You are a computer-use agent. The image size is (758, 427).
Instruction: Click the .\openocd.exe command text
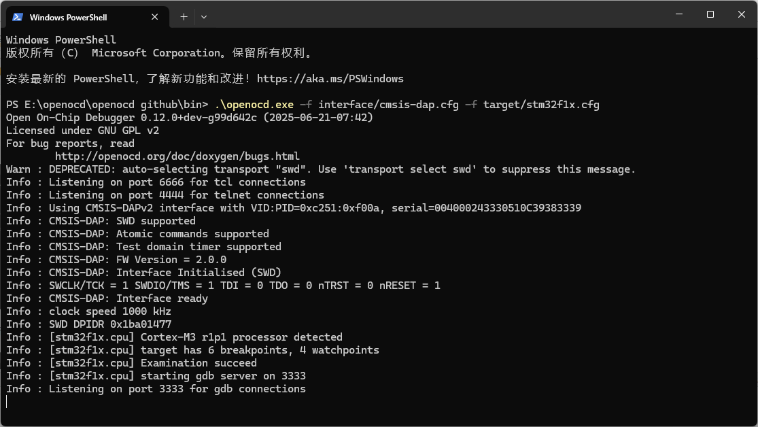coord(254,105)
